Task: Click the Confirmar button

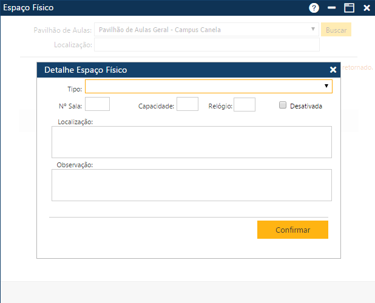Action: point(292,230)
